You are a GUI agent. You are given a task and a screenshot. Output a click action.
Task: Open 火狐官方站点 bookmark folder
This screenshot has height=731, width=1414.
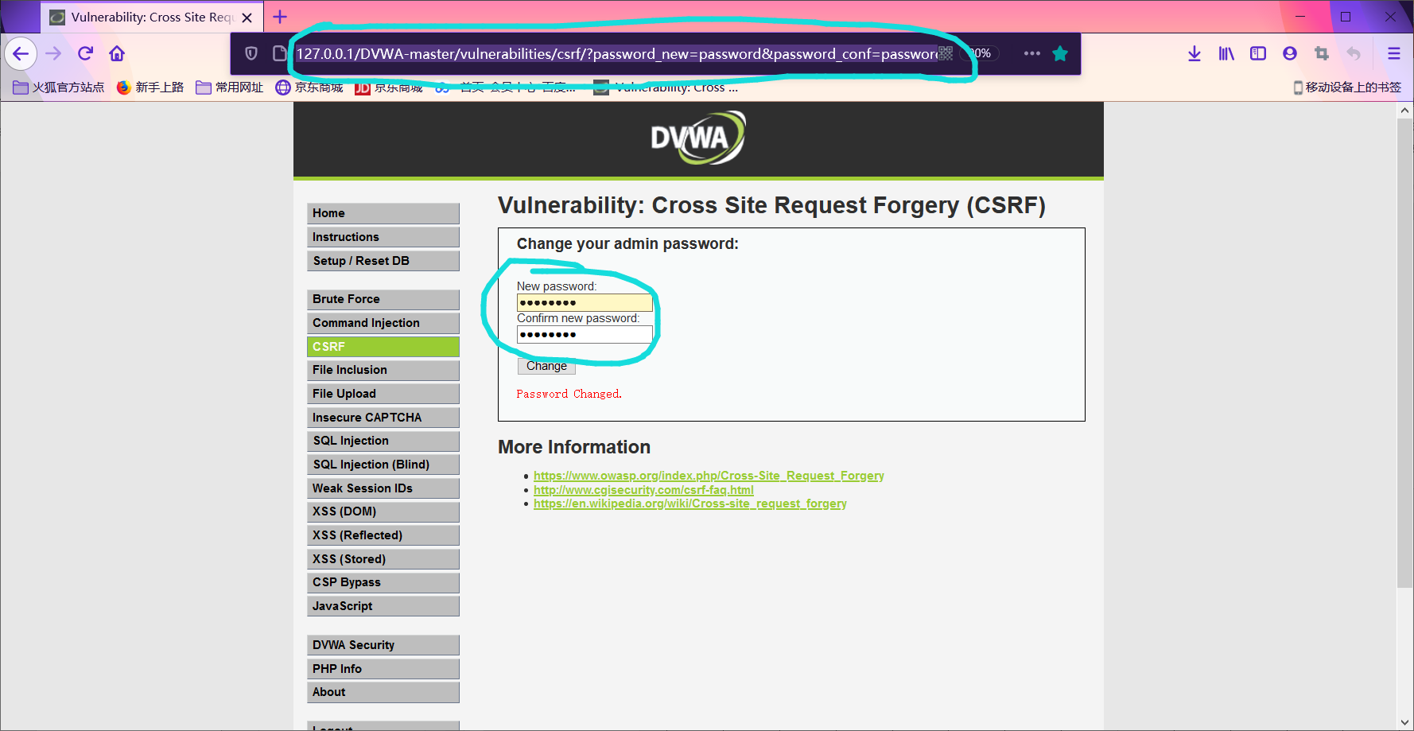click(x=59, y=87)
